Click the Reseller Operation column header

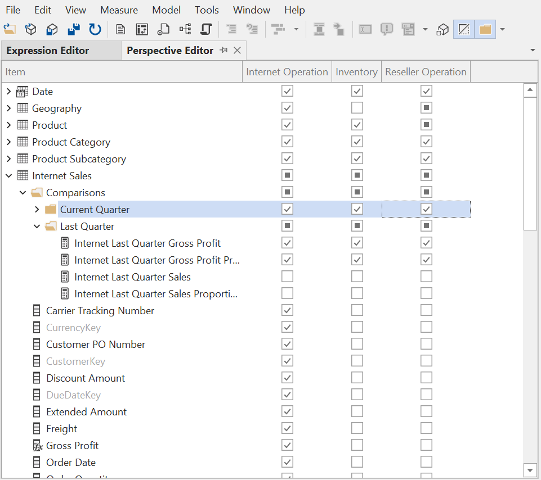click(426, 71)
